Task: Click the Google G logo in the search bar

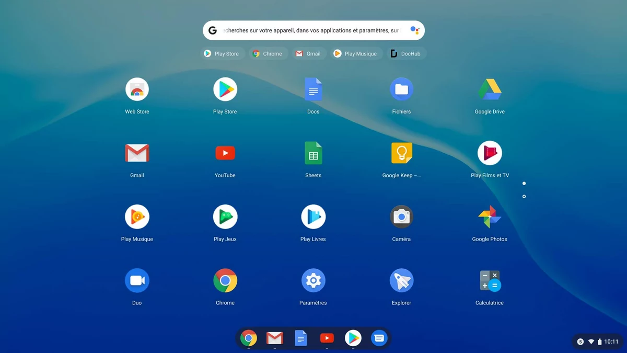Action: pos(213,30)
